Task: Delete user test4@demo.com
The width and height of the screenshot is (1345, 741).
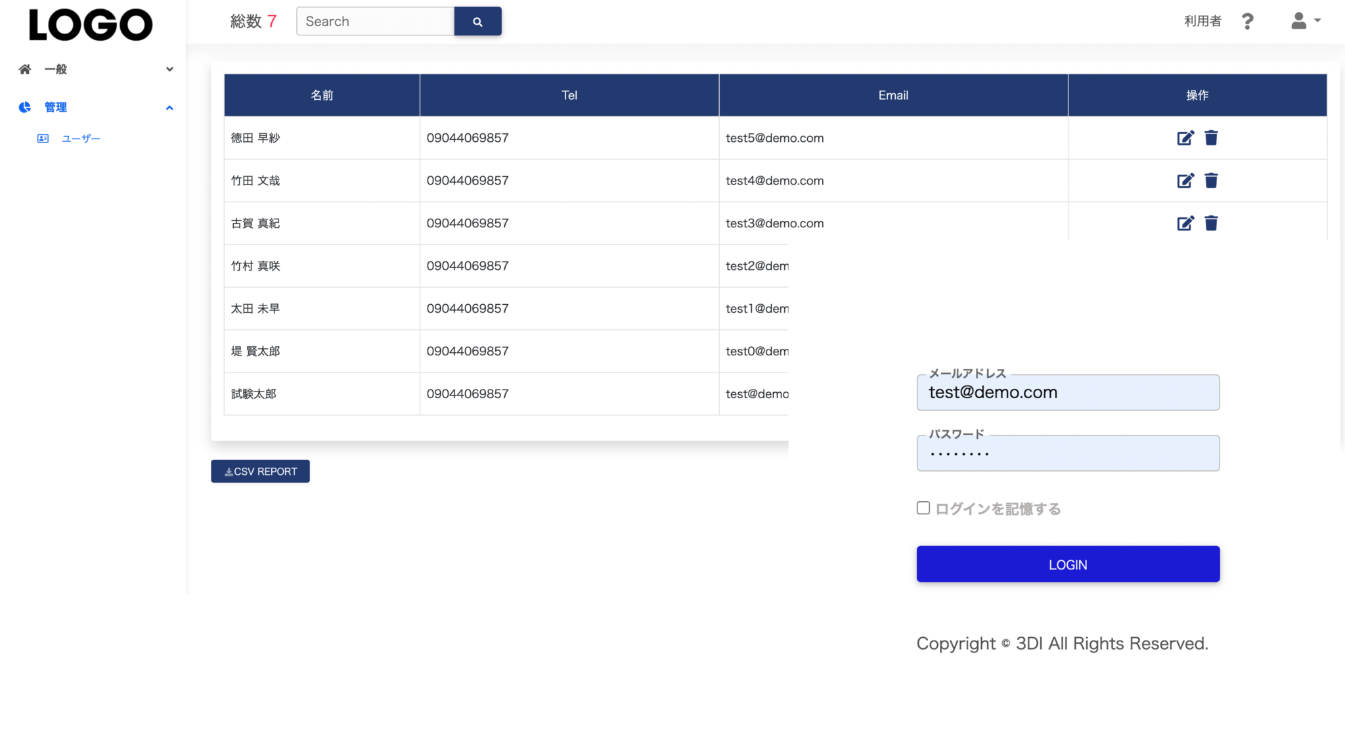Action: tap(1211, 181)
